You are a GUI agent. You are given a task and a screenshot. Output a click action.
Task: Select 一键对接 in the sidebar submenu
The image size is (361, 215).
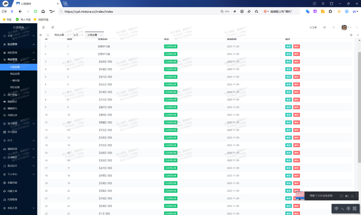tap(15, 81)
